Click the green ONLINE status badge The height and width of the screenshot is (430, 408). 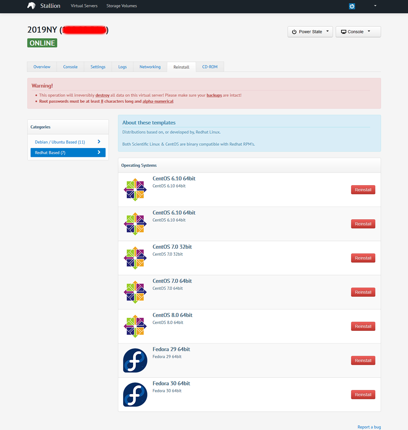click(x=42, y=43)
